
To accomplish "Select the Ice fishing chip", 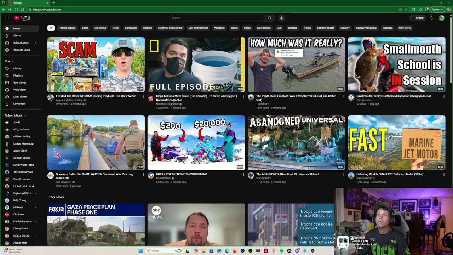I will [100, 28].
